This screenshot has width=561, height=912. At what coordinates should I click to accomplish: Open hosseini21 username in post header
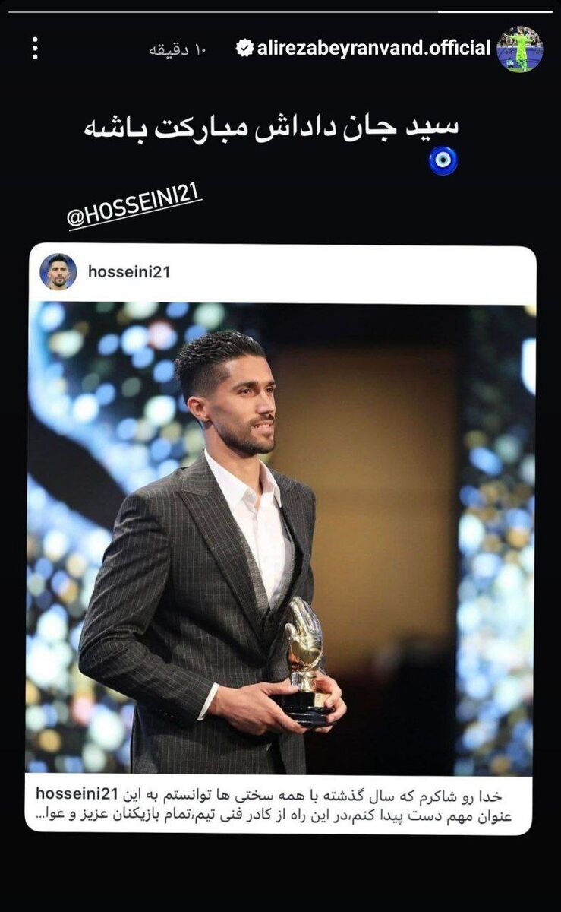pyautogui.click(x=129, y=271)
